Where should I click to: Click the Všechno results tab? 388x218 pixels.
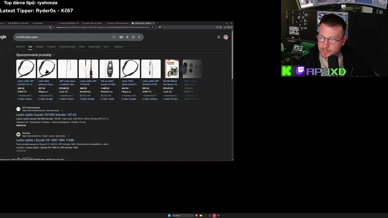click(x=30, y=47)
